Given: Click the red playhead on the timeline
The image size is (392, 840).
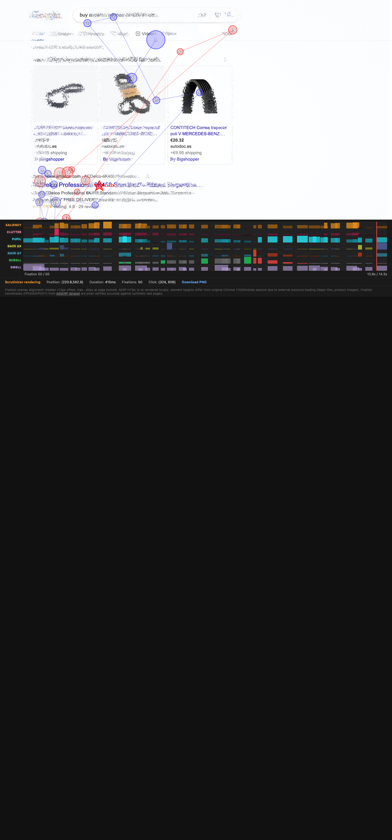Looking at the screenshot, I should tap(376, 246).
